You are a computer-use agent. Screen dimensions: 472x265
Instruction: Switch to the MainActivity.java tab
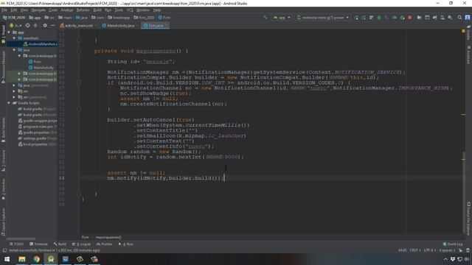pos(119,26)
